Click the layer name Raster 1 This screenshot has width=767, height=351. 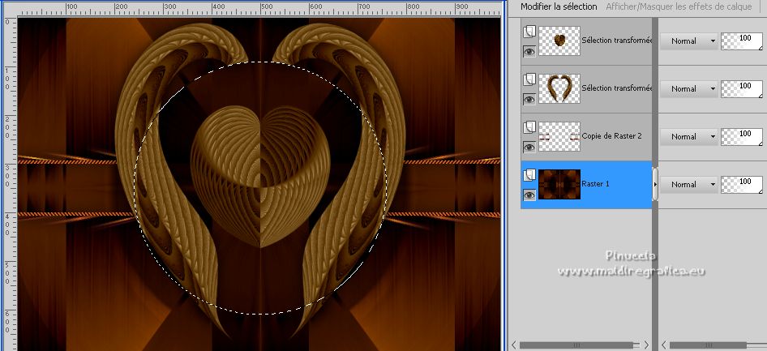[595, 184]
